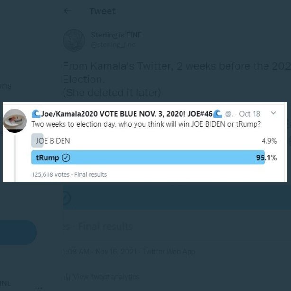
Task: Click the three-dot more icon at bottom left
Action: point(39,286)
